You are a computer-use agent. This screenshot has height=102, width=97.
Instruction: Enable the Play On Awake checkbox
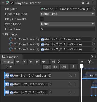[x=42, y=19]
